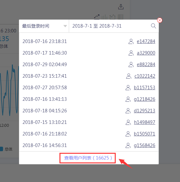180x182 pixels.
Task: Switch to bar chart view icon
Action: [104, 17]
